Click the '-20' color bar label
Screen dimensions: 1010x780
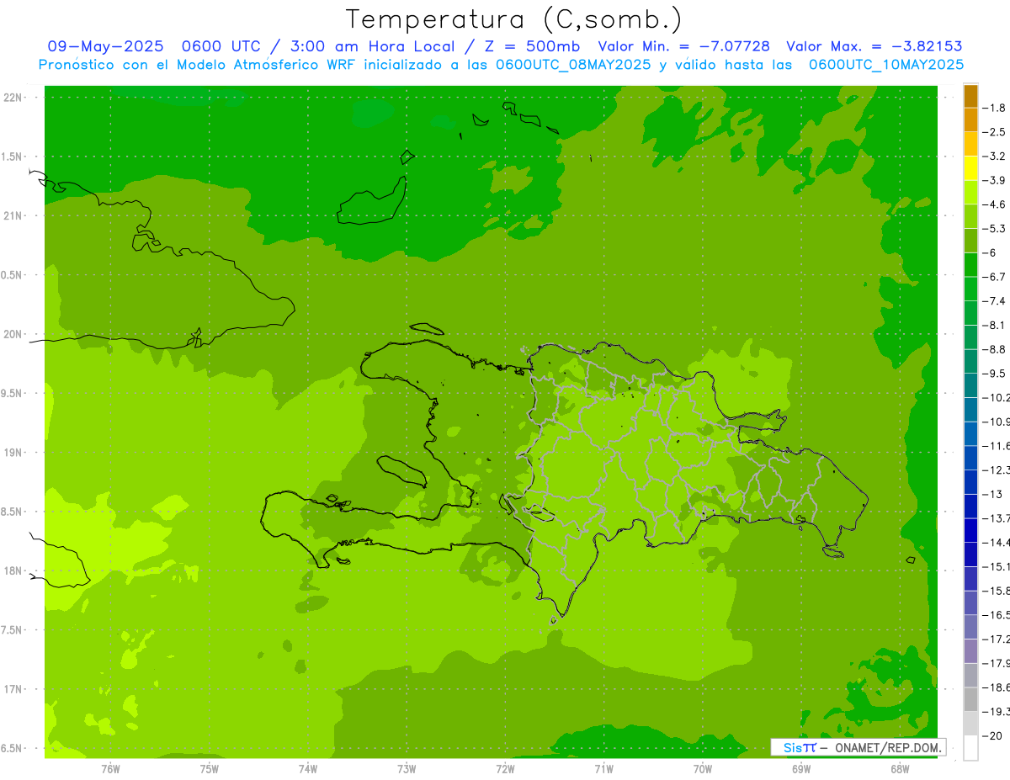tap(993, 735)
